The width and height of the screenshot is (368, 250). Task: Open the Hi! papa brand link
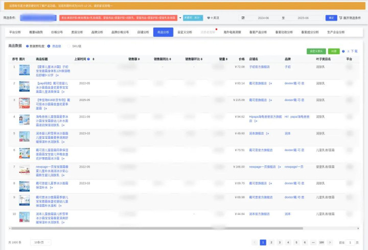click(x=297, y=117)
